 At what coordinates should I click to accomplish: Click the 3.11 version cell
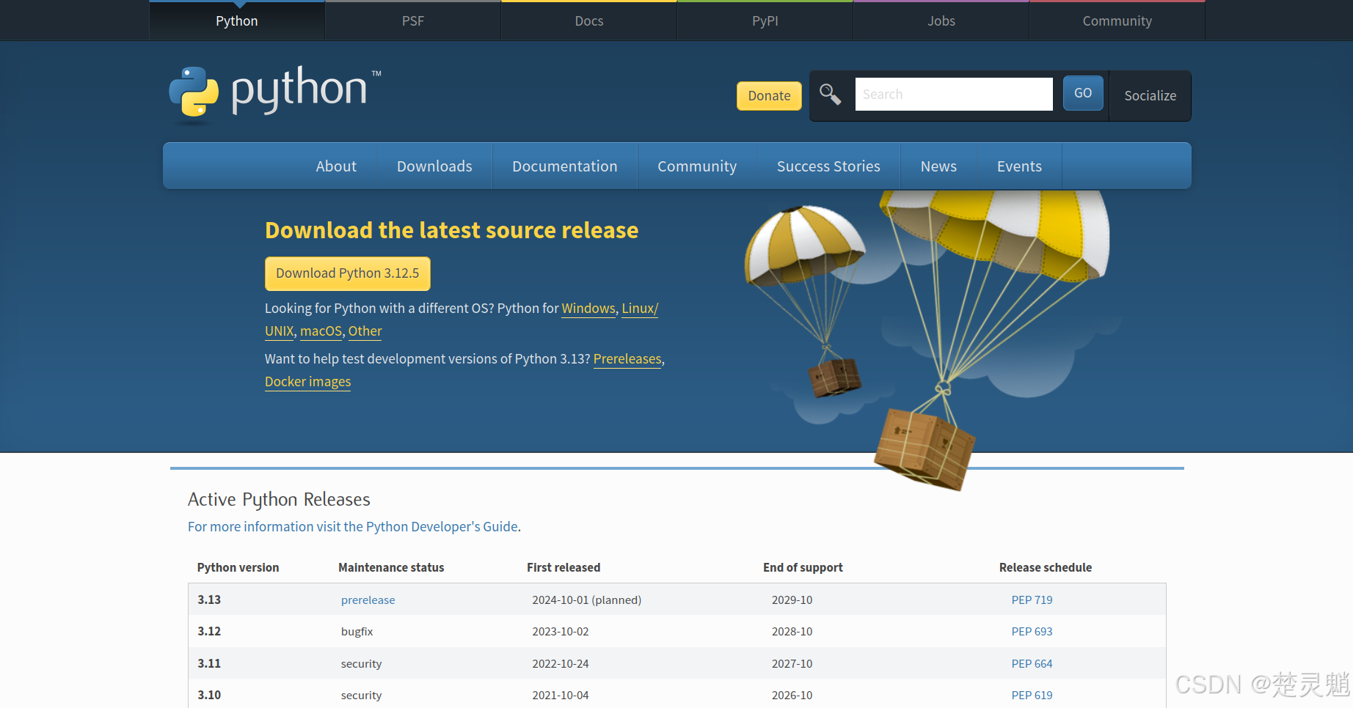[209, 664]
